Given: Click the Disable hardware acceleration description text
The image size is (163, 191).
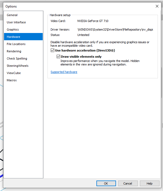Looking at the screenshot, I should point(100,44).
